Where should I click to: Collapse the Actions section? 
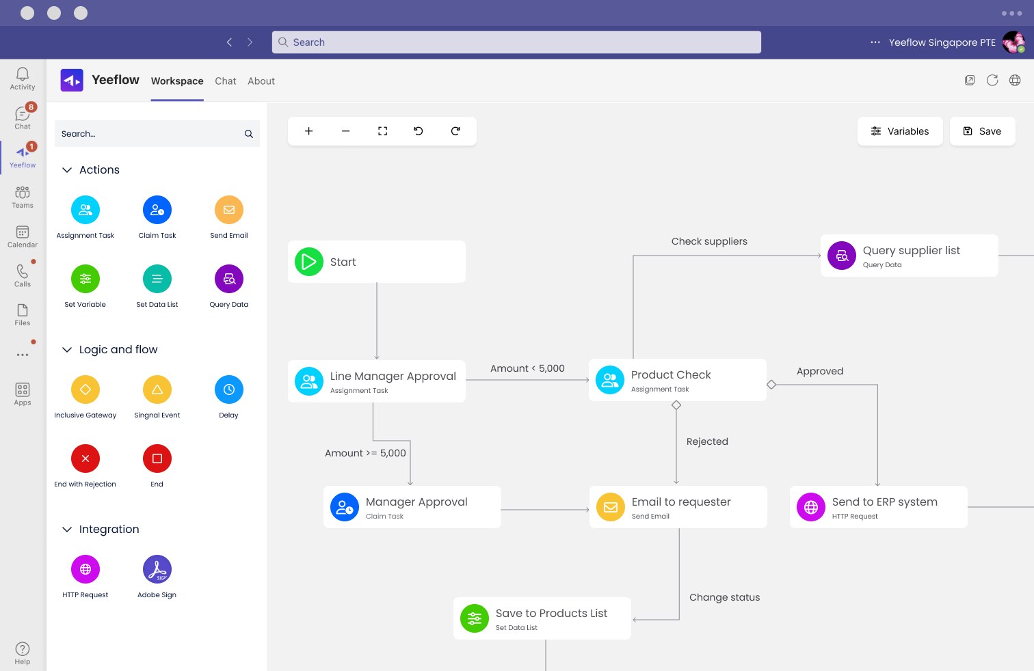67,169
